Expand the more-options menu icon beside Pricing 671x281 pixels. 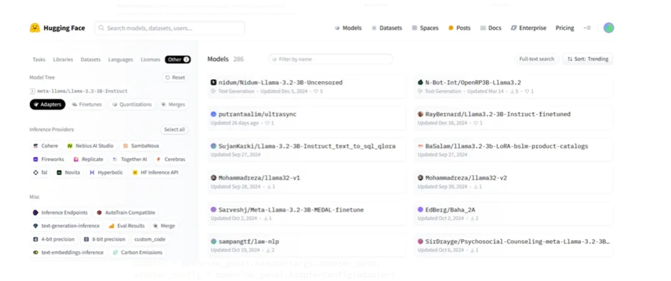(x=587, y=28)
